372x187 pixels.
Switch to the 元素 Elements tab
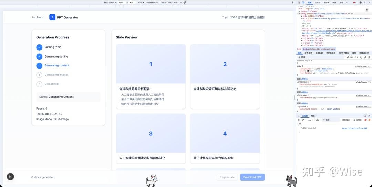point(310,2)
